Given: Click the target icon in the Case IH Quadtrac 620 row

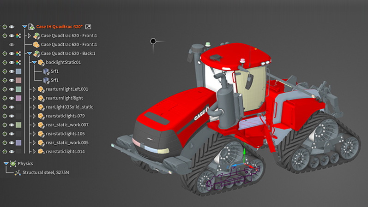Looking at the screenshot, I should (x=5, y=27).
